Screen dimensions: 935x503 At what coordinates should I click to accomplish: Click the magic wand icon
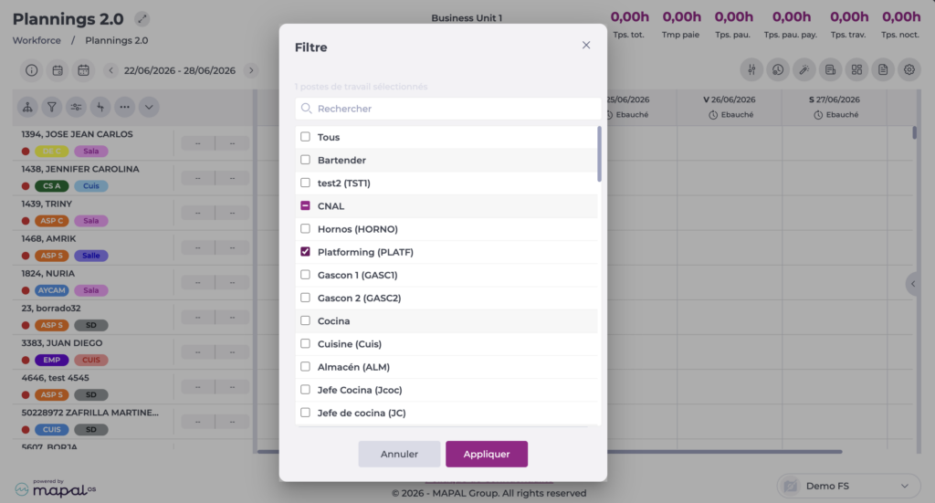click(x=804, y=69)
